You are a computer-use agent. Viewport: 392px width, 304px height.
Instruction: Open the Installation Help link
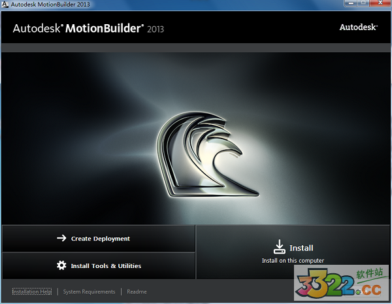[x=32, y=292]
